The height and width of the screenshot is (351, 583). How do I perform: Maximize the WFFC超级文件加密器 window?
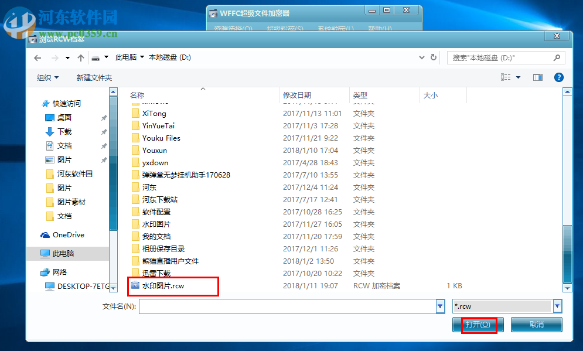(387, 11)
